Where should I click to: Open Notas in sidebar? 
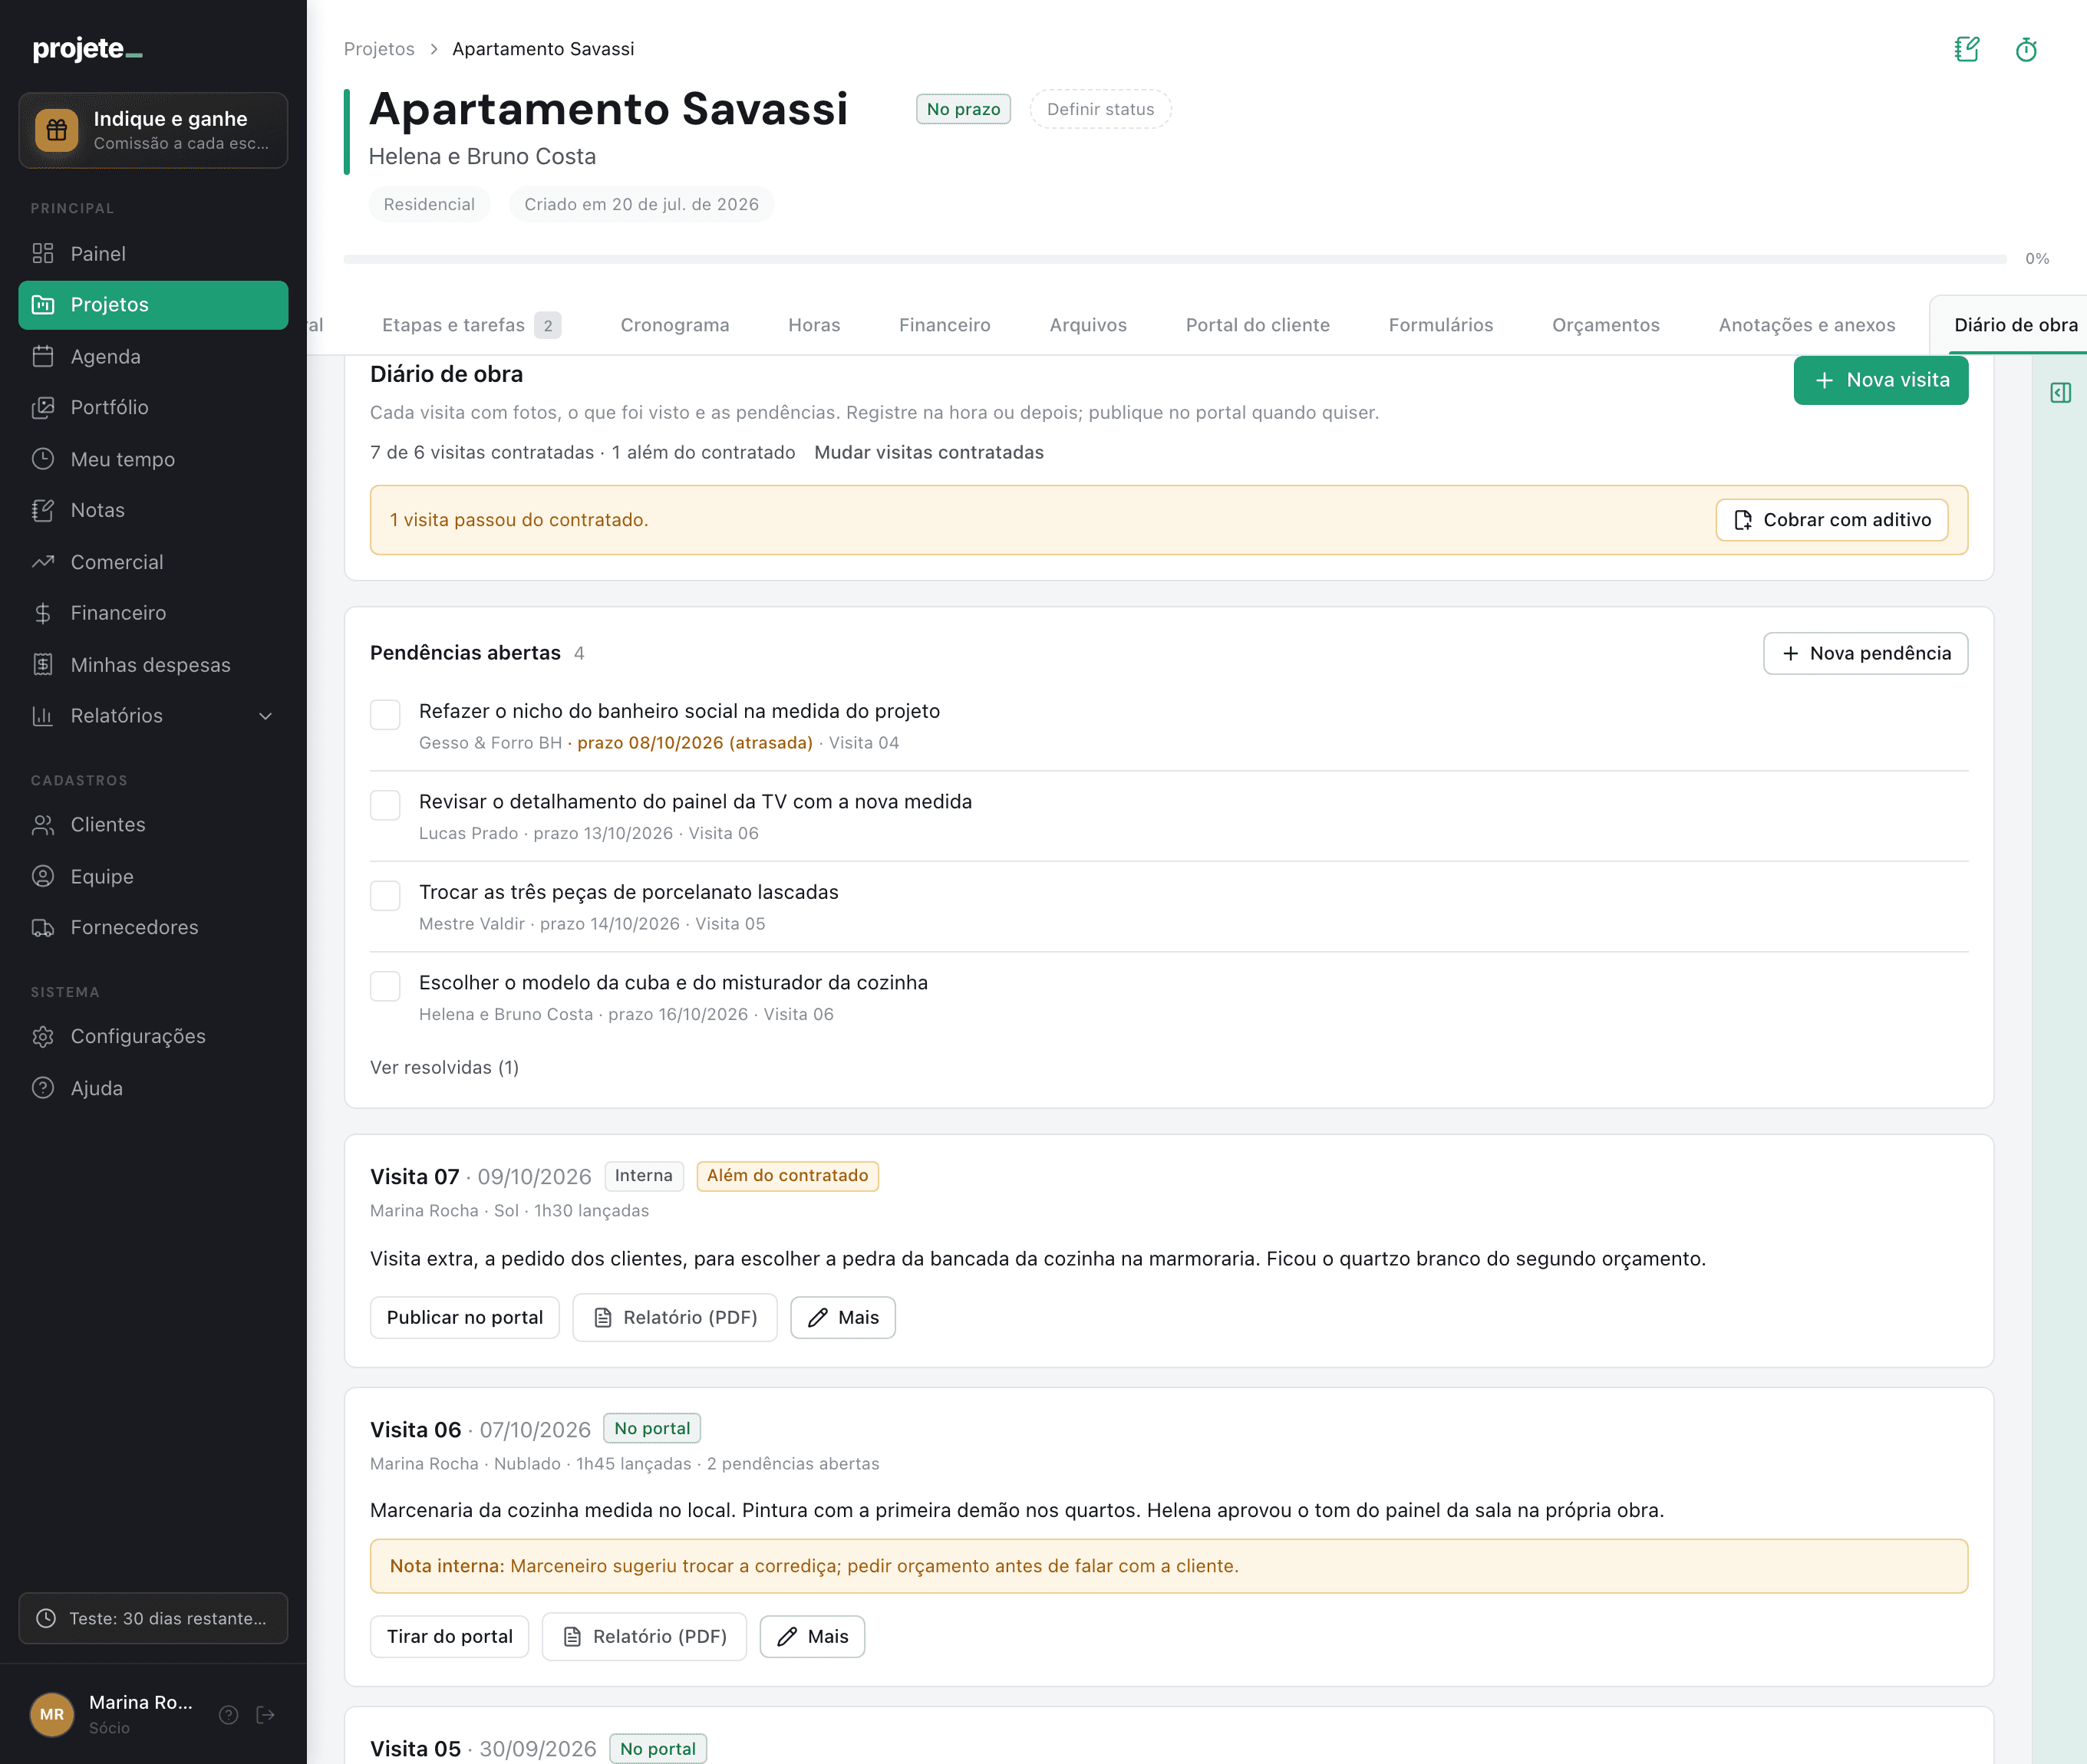click(153, 510)
